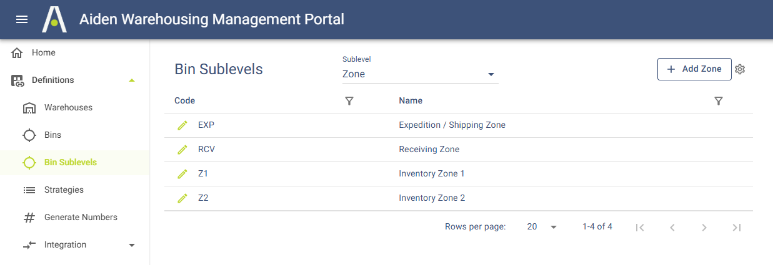
Task: Edit the Z1 zone entry
Action: (182, 174)
